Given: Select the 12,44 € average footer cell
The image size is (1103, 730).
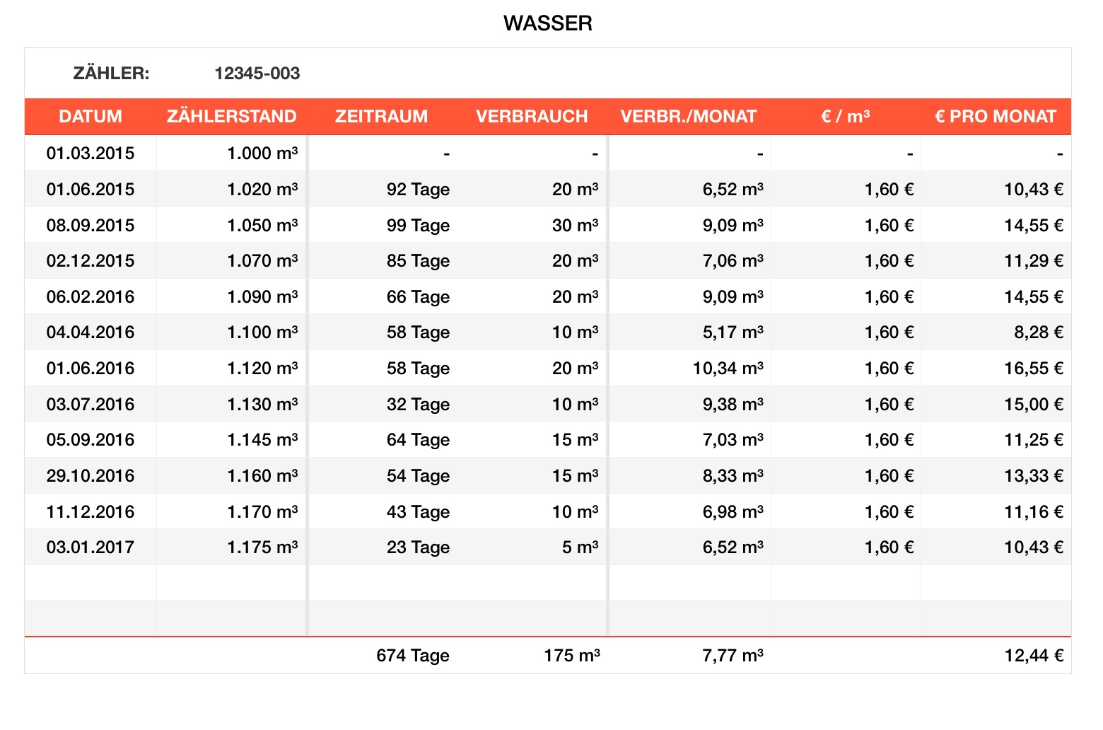Looking at the screenshot, I should 1034,656.
